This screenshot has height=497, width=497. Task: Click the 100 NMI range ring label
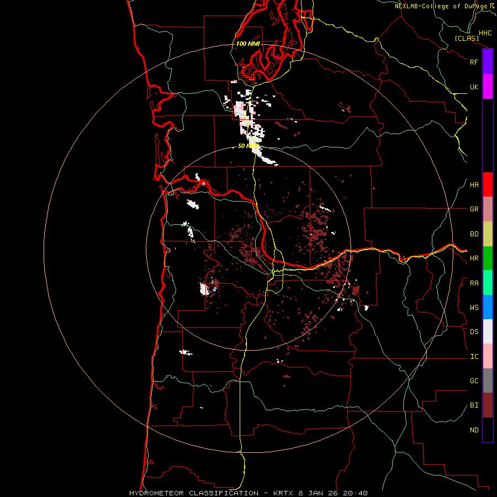point(248,44)
